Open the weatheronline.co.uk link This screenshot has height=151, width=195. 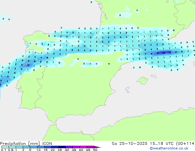pyautogui.click(x=169, y=149)
